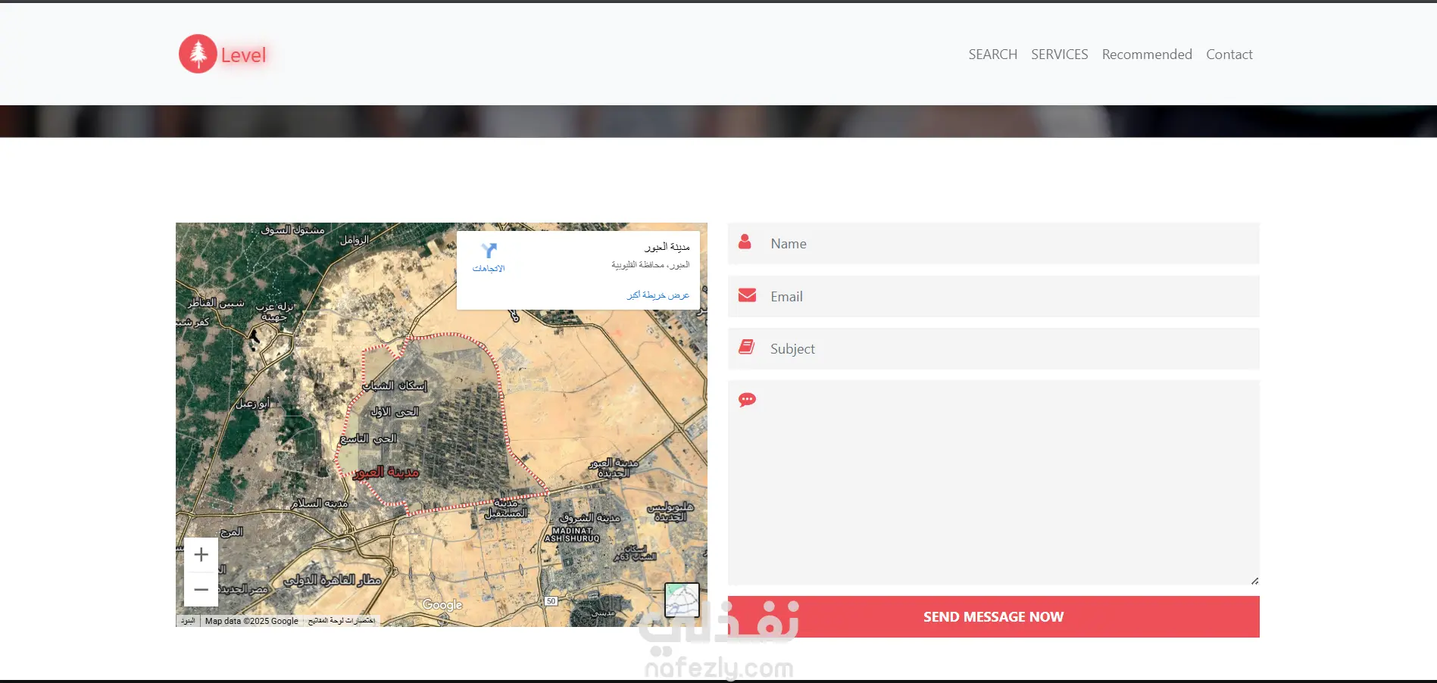Click the MADINAT ASH SHURUQ map label
The width and height of the screenshot is (1437, 683).
click(573, 535)
